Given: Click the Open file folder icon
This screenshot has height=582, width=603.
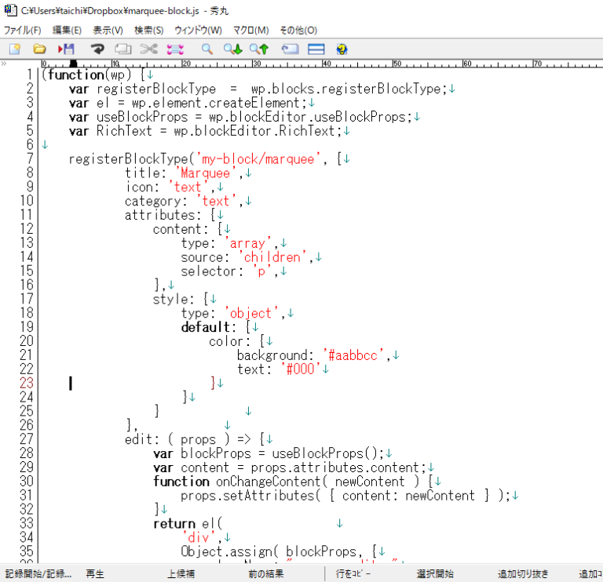Looking at the screenshot, I should point(39,49).
